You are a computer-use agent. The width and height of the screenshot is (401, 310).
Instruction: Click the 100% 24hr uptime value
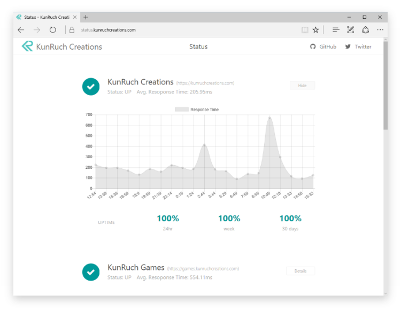pos(168,219)
